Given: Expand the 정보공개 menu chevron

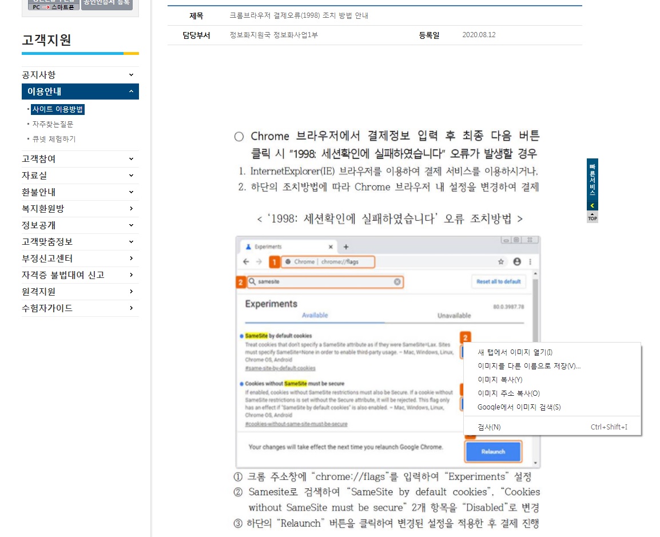Looking at the screenshot, I should 132,225.
